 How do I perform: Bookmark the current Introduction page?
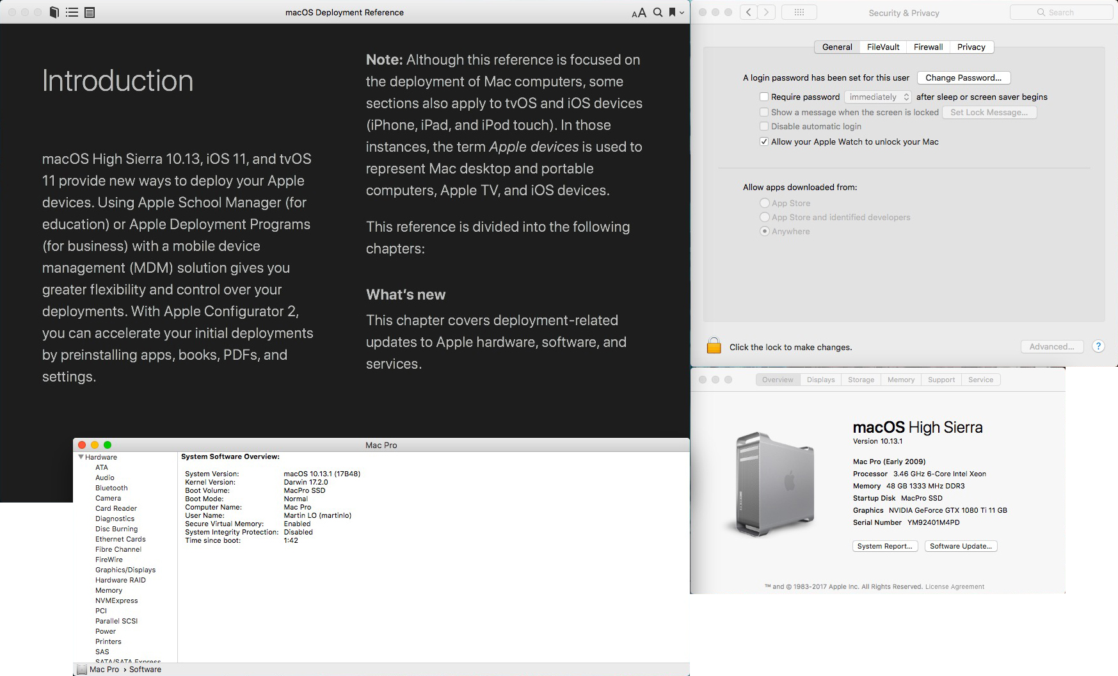coord(673,12)
